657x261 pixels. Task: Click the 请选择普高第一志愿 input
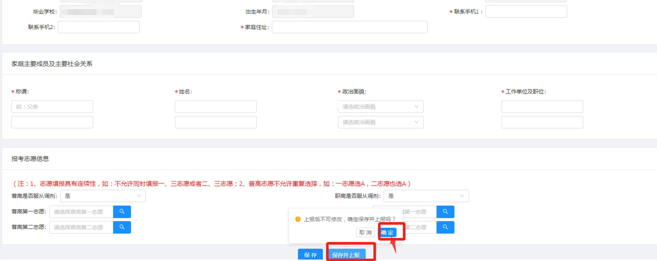point(81,212)
